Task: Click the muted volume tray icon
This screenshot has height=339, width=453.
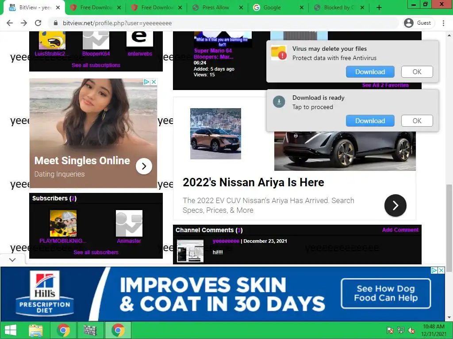Action: (411, 330)
